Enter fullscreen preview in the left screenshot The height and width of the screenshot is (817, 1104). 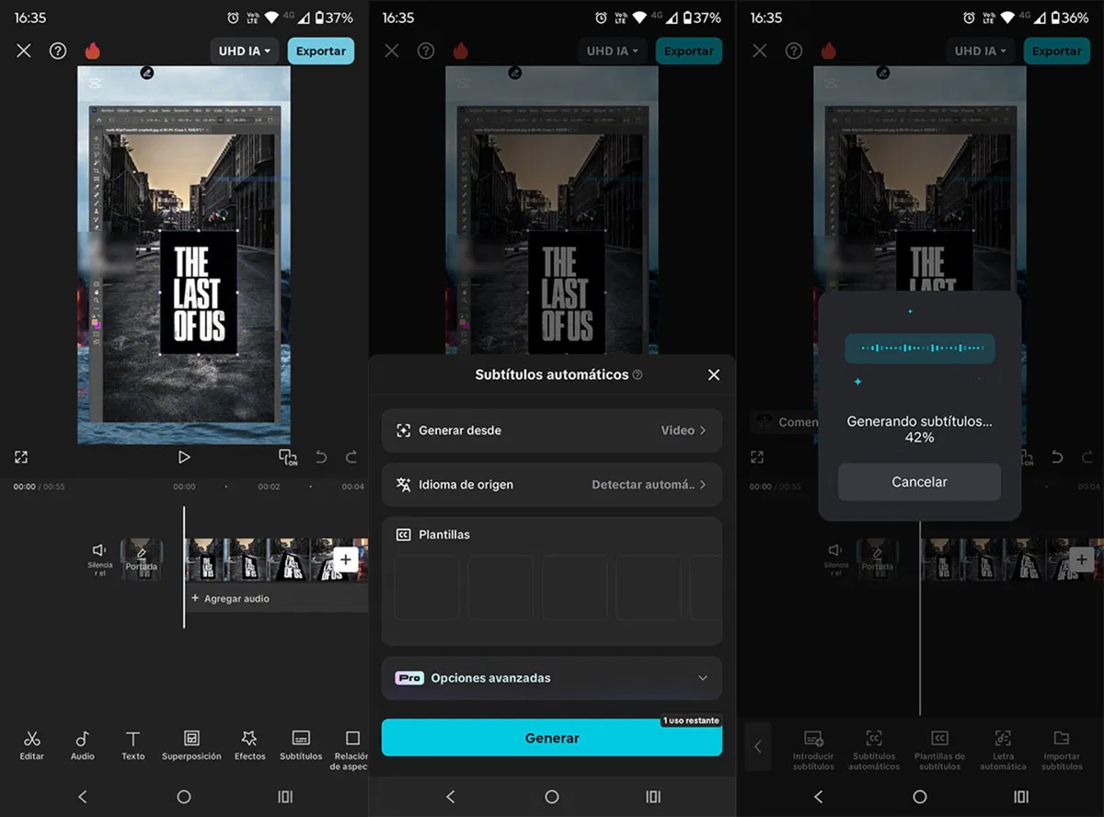click(21, 456)
